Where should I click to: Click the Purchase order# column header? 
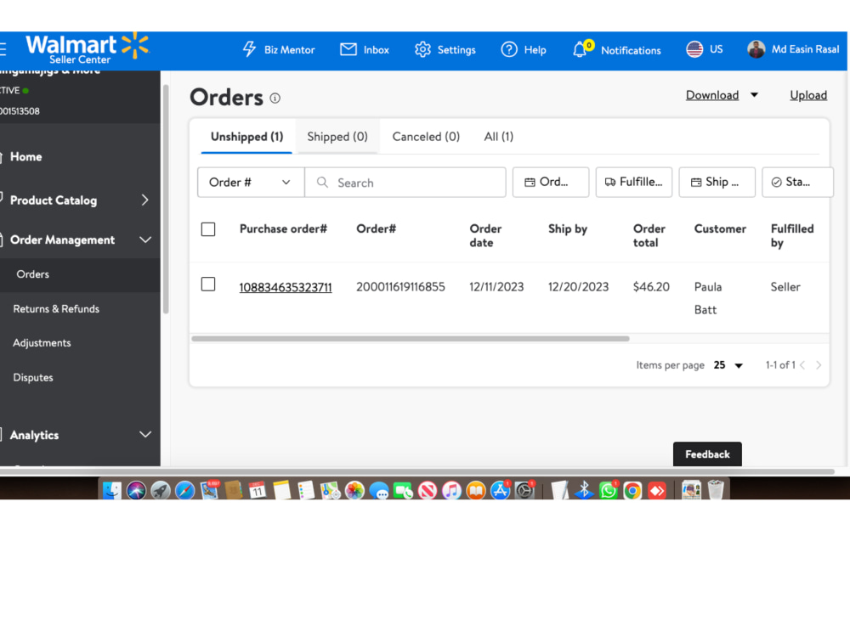coord(283,228)
